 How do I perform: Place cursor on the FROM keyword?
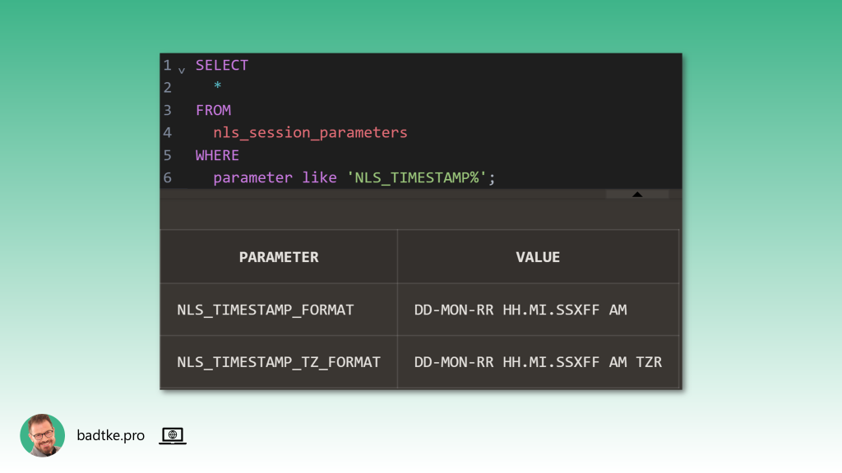tap(213, 110)
